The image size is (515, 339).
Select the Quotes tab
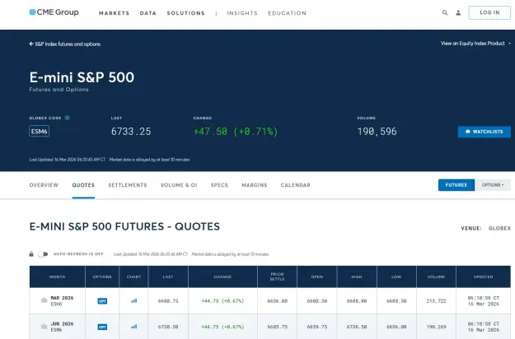pyautogui.click(x=83, y=185)
